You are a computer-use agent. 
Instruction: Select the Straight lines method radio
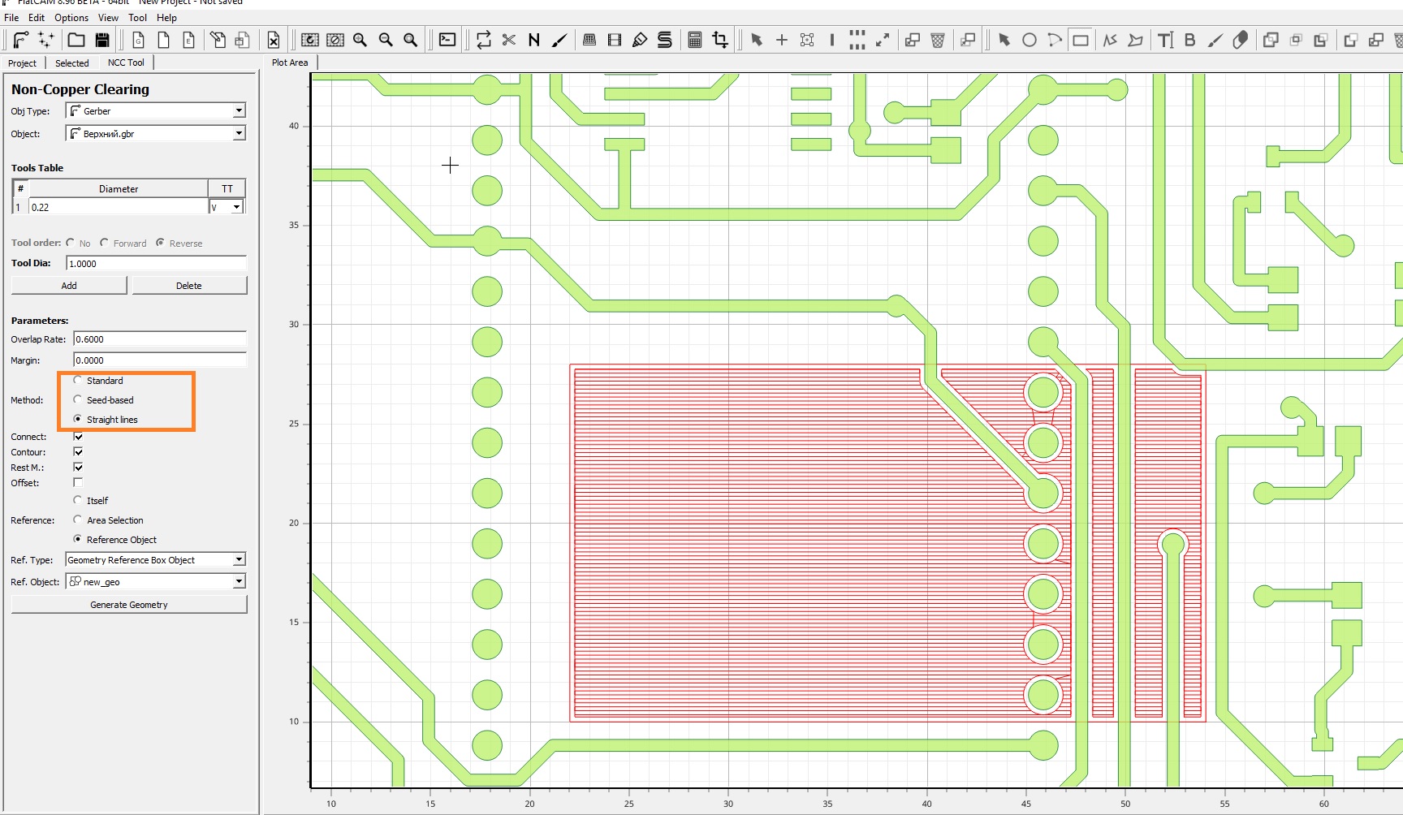coord(78,419)
